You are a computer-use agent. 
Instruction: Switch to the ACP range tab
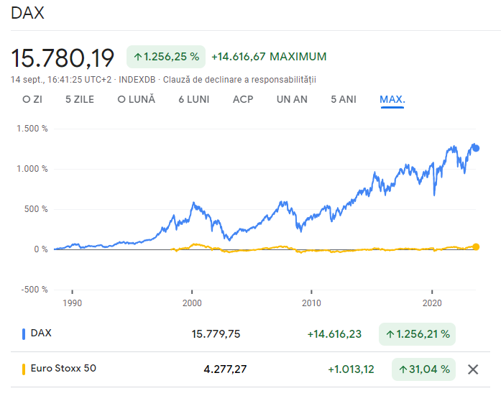pos(243,99)
